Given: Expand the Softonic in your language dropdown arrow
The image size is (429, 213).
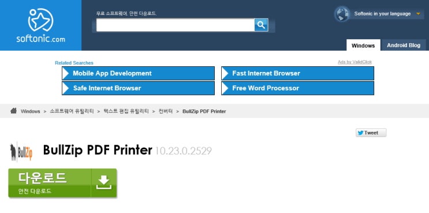Looking at the screenshot, I should pos(418,14).
